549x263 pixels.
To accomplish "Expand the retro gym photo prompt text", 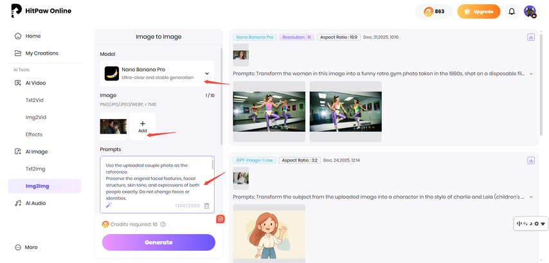I will click(x=531, y=74).
